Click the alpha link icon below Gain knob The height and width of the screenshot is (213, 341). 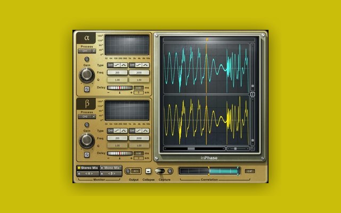[x=87, y=89]
